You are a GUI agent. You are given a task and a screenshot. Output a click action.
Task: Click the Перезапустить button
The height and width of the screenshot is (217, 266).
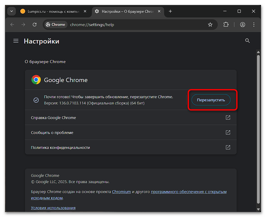pyautogui.click(x=211, y=100)
